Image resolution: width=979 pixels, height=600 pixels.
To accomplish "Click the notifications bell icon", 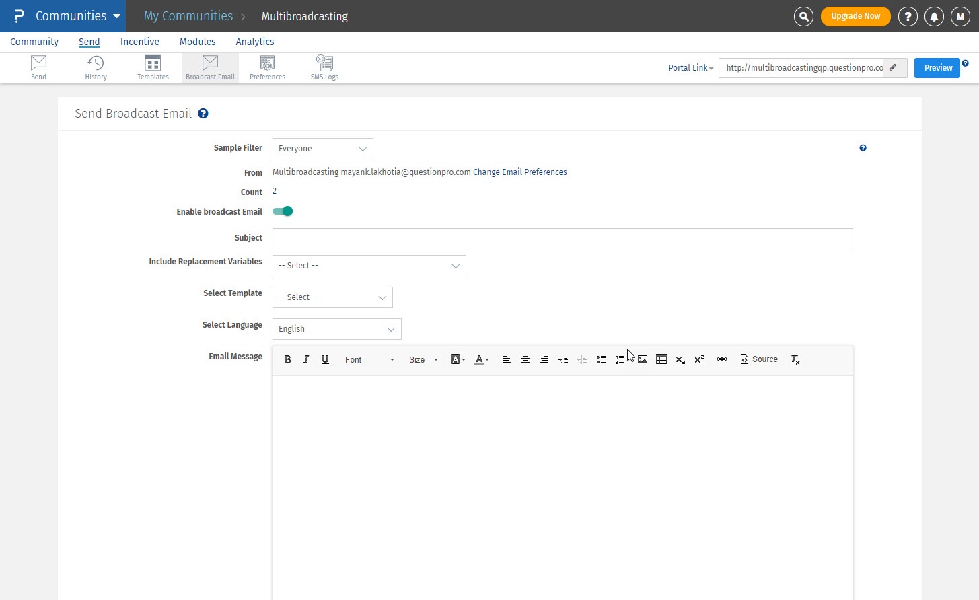I will (x=934, y=16).
